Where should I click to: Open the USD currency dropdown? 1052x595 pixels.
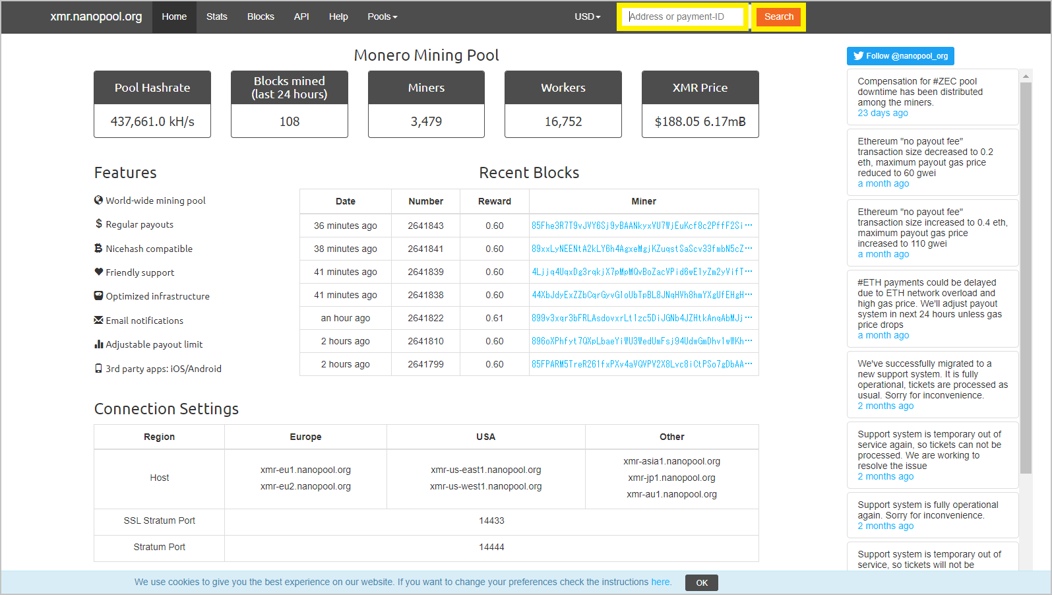pos(588,16)
